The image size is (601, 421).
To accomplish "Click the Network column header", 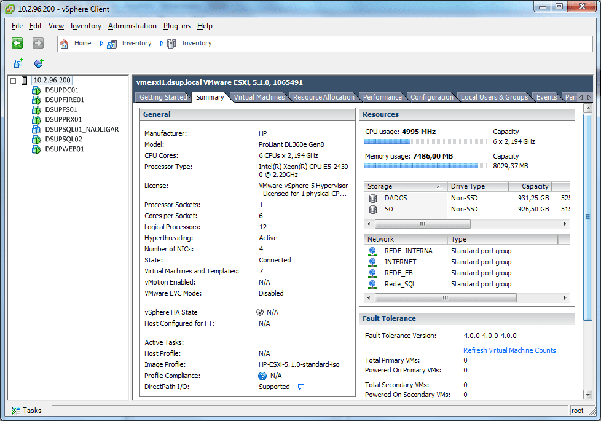I will 405,239.
